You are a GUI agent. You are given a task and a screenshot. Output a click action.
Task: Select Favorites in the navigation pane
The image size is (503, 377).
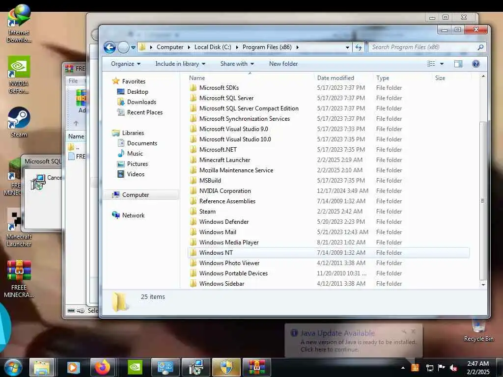(x=134, y=81)
